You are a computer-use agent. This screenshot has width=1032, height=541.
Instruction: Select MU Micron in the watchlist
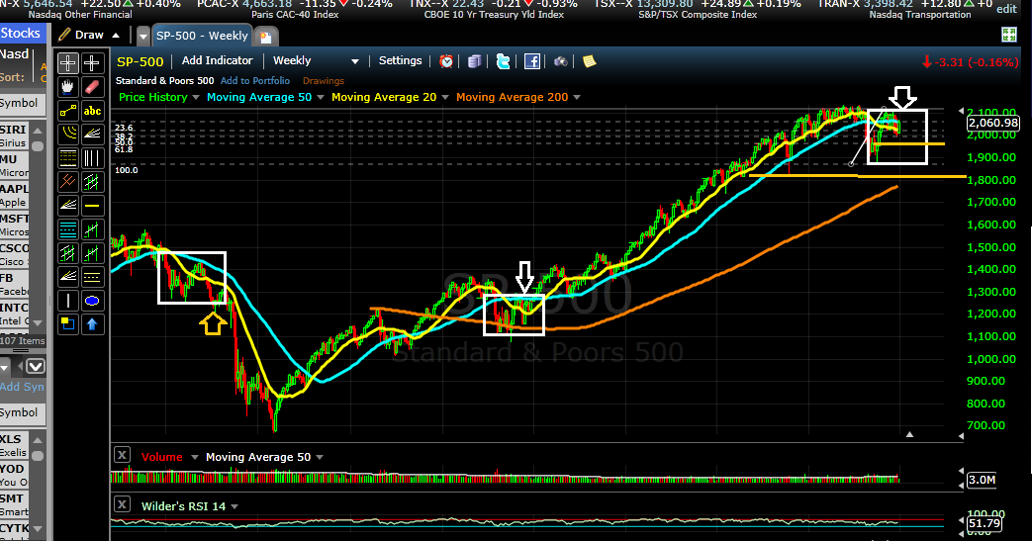point(15,166)
